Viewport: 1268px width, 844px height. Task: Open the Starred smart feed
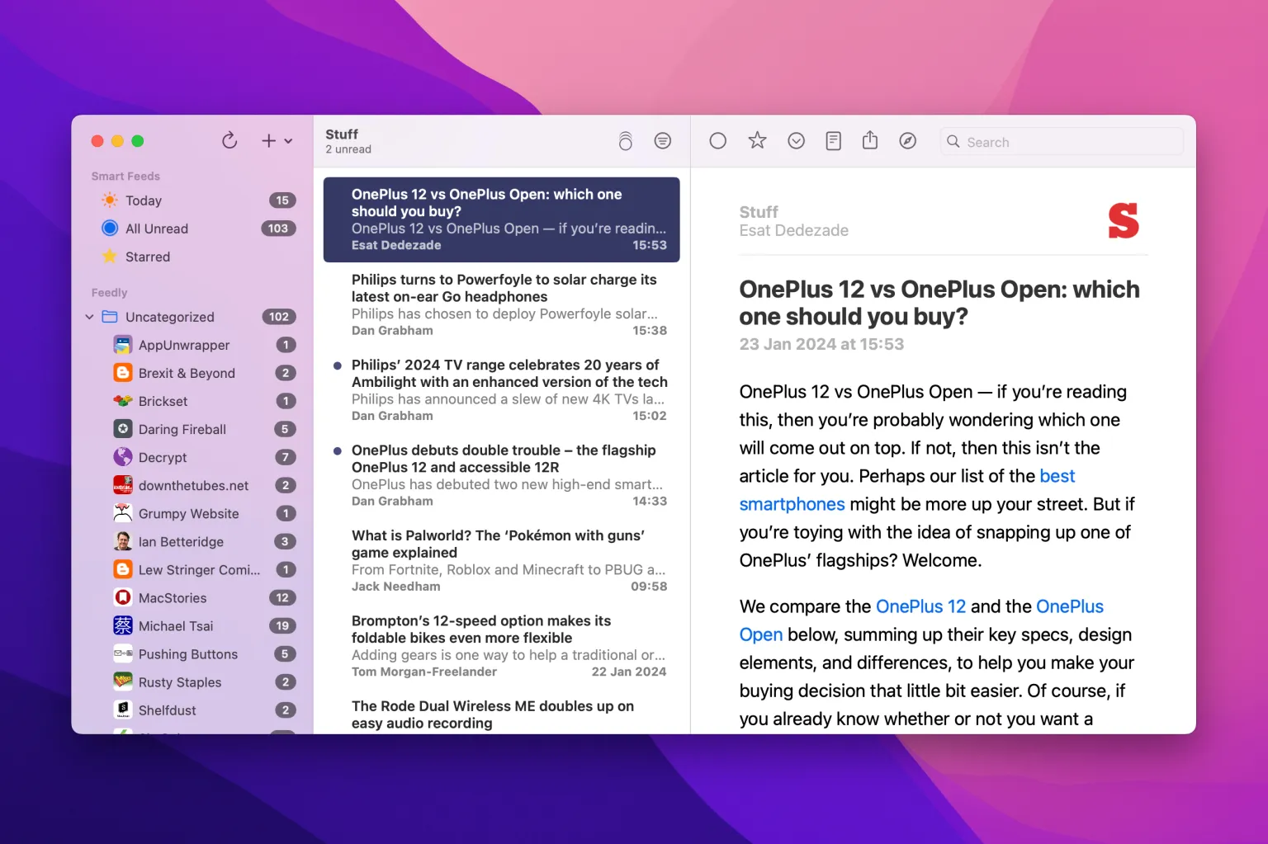(147, 257)
